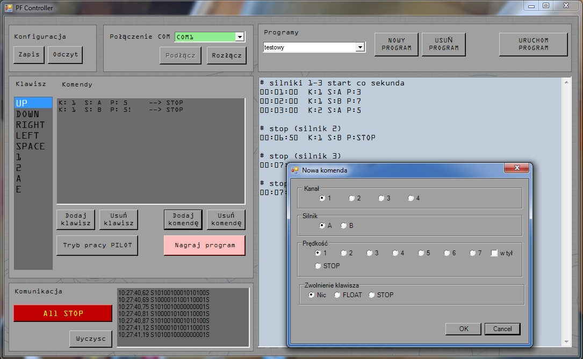
Task: Click the red All STOP button
Action: pyautogui.click(x=63, y=313)
